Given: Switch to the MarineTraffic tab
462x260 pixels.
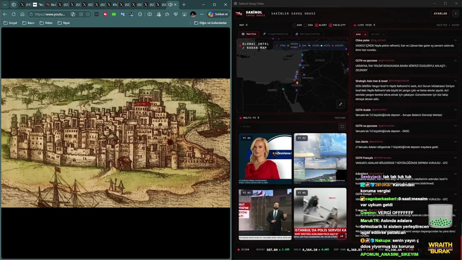Looking at the screenshot, I should pos(308,34).
